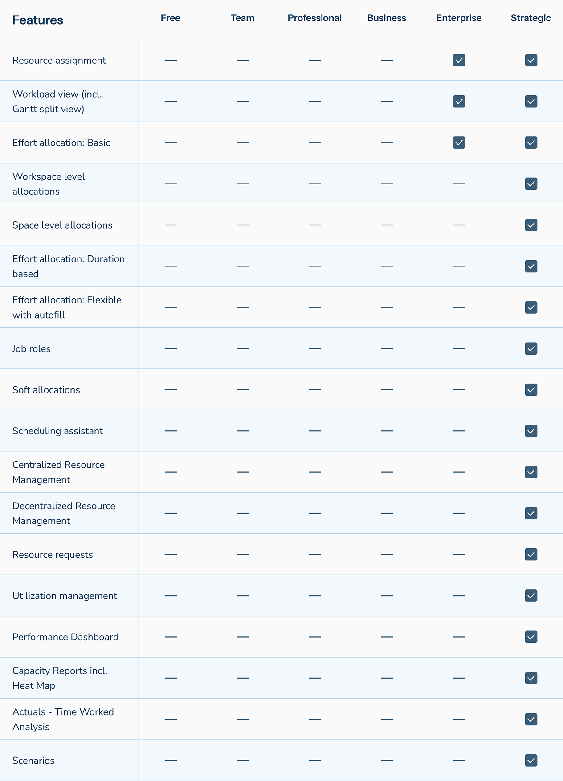
Task: Click Strategic checkmark for Performance Dashboard
Action: pyautogui.click(x=531, y=637)
